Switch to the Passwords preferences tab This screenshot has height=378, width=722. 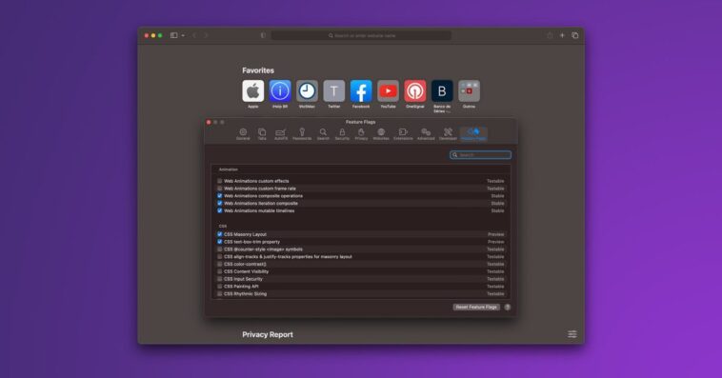[302, 134]
